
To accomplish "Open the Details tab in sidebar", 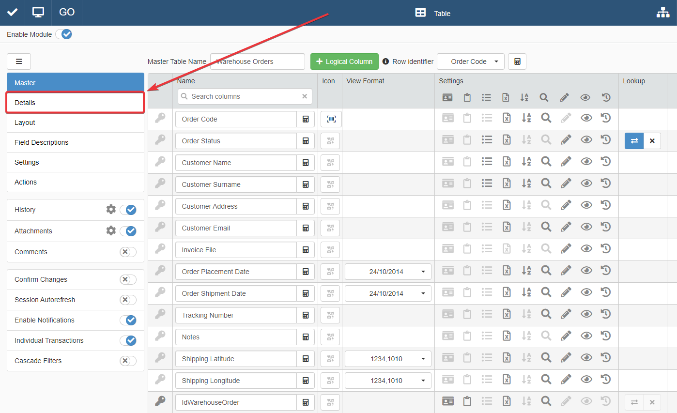I will pyautogui.click(x=76, y=103).
